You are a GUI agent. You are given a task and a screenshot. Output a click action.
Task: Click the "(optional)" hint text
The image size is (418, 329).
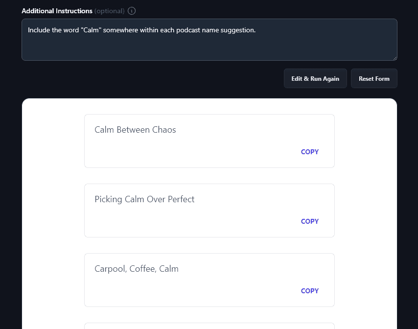109,11
